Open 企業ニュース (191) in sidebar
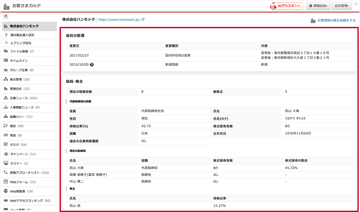The height and width of the screenshot is (212, 360). tap(23, 98)
